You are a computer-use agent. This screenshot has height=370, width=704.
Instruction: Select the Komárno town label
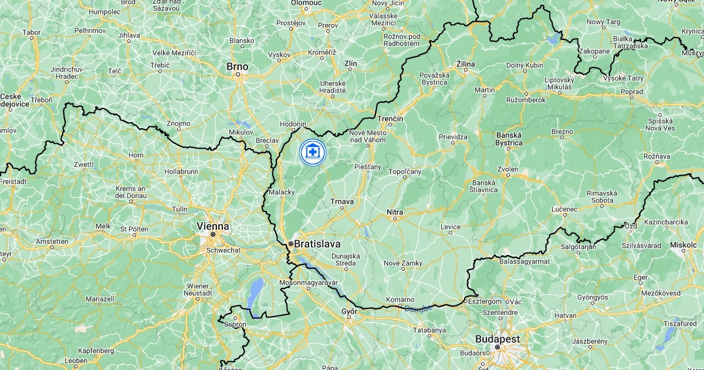click(401, 300)
